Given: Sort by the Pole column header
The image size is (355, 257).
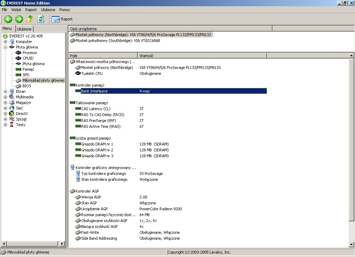Looking at the screenshot, I should click(x=103, y=56).
